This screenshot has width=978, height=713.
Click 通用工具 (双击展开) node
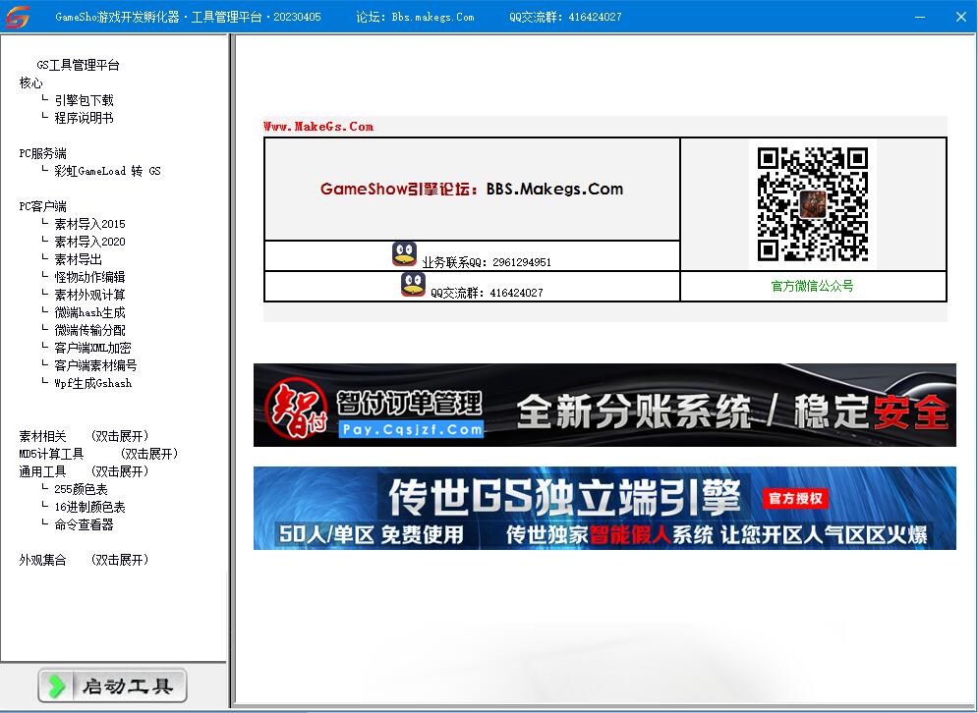[85, 471]
